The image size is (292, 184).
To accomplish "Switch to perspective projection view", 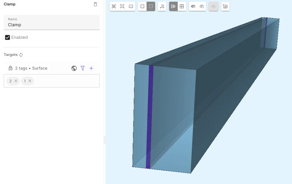I will click(x=173, y=6).
